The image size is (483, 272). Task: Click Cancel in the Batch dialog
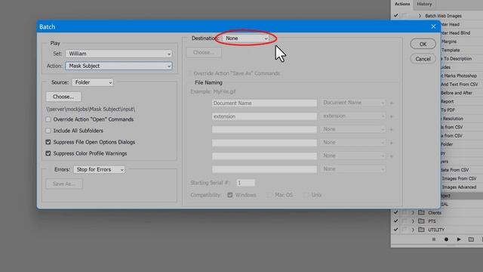423,59
